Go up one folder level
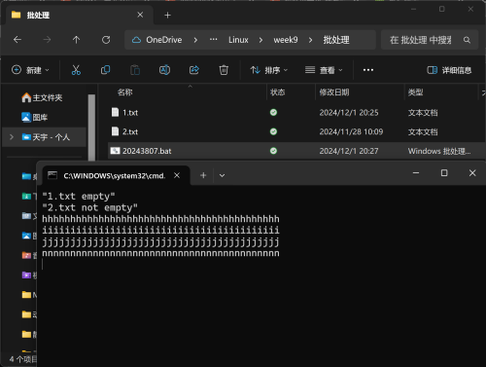This screenshot has width=486, height=367. pos(76,40)
